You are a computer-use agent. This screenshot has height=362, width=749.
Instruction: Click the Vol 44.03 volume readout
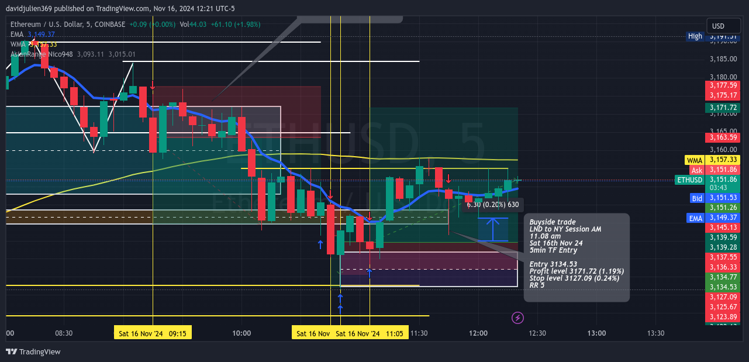192,25
